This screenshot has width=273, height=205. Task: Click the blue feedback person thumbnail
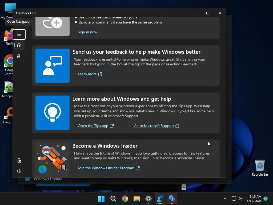[53, 66]
